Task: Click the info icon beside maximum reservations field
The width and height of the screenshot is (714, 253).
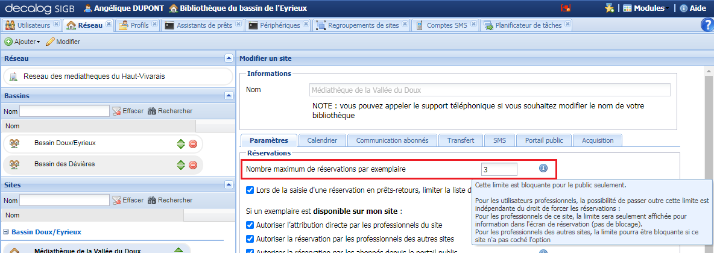Action: 543,169
